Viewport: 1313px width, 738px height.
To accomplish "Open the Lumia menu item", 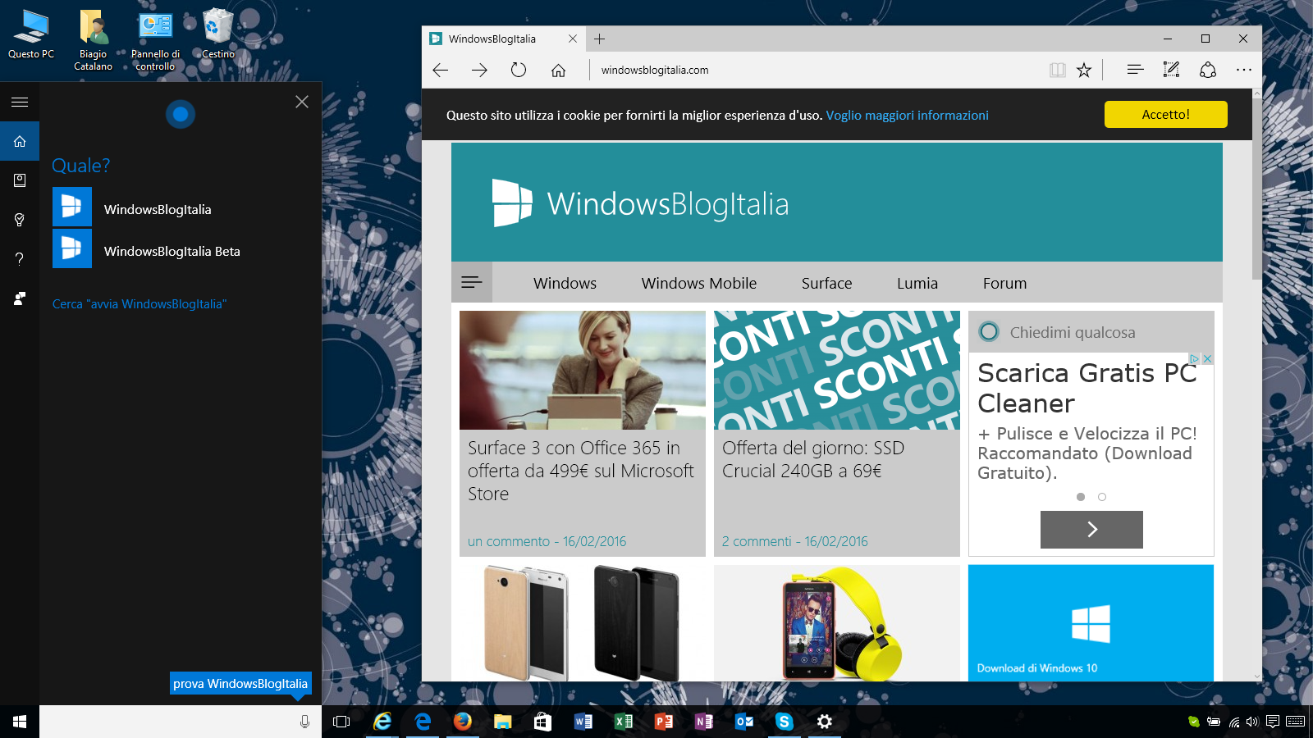I will point(917,283).
